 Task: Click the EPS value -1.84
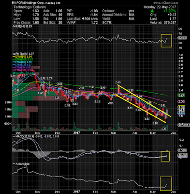pos(94,15)
